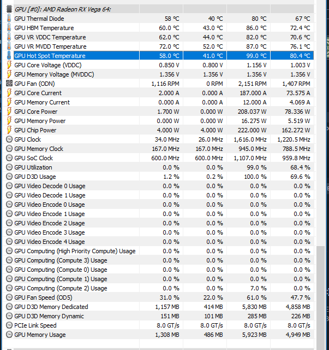
Task: Select the GPU Fan Speed (OD5) label
Action: click(x=43, y=297)
